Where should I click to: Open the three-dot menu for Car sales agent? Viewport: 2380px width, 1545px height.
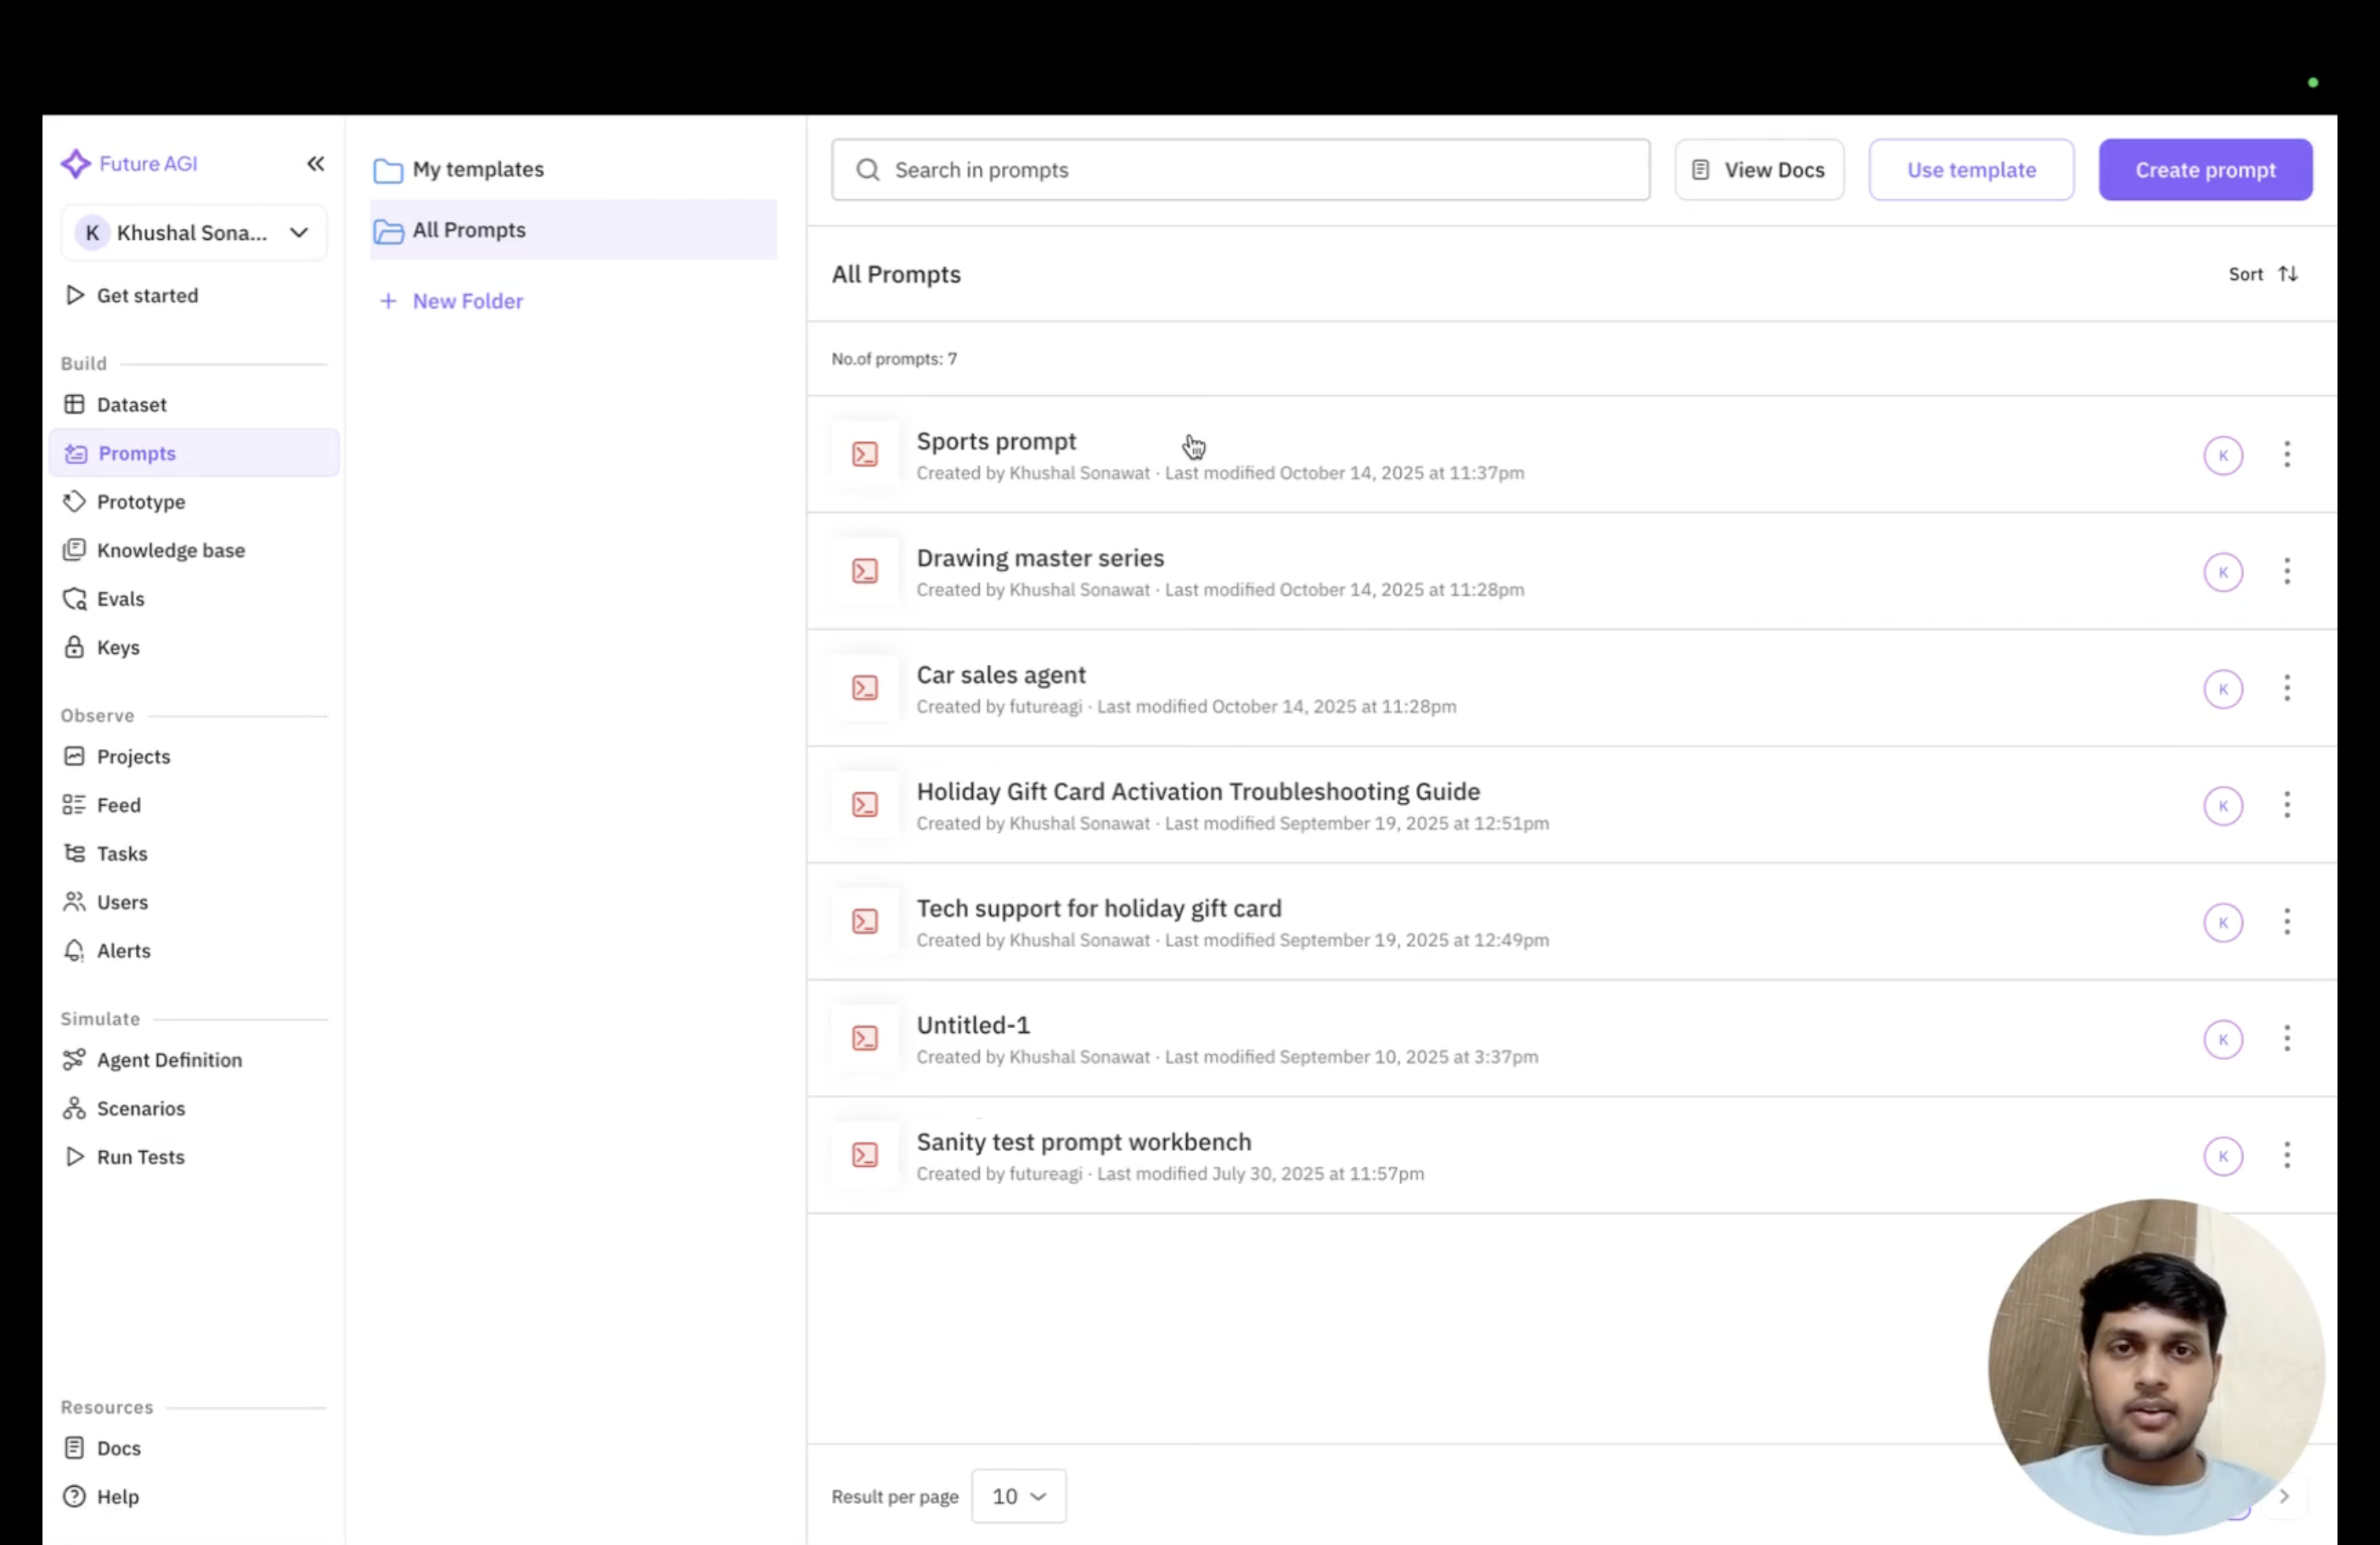click(x=2288, y=688)
